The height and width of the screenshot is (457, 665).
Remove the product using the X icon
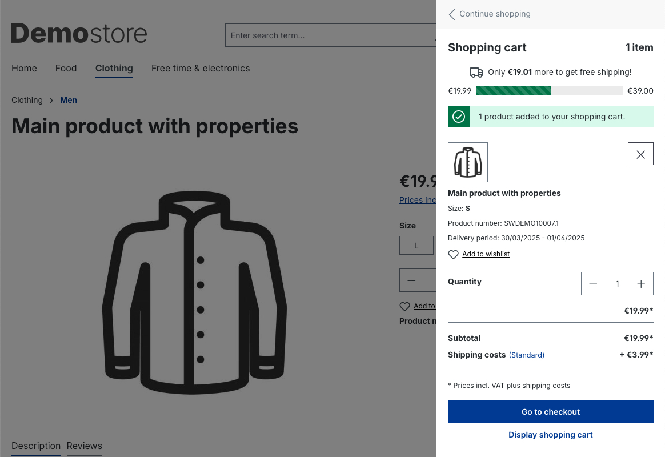[x=640, y=153]
